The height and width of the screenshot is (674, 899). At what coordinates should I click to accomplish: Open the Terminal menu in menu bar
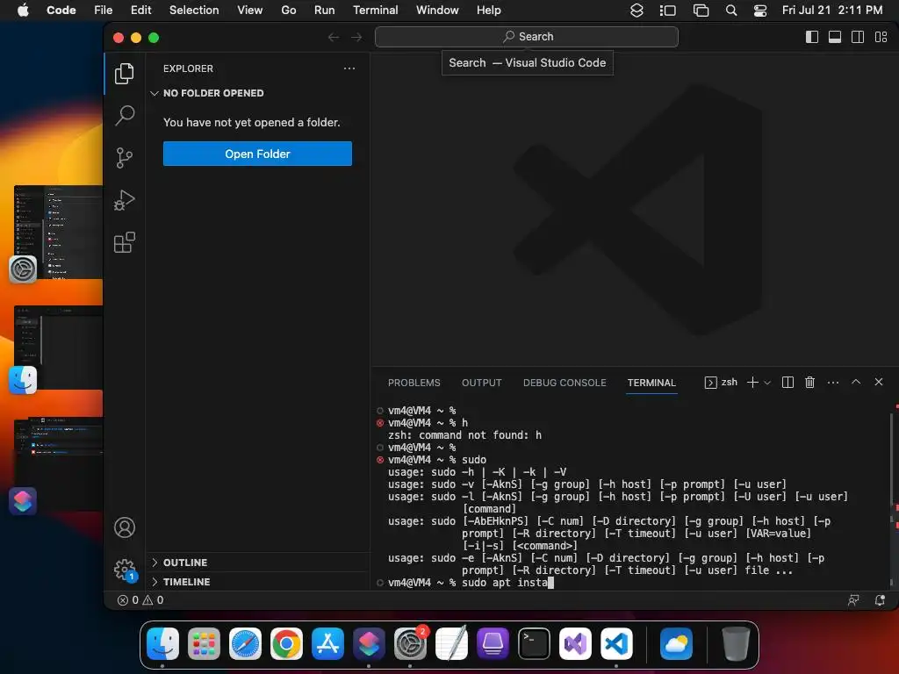tap(376, 10)
